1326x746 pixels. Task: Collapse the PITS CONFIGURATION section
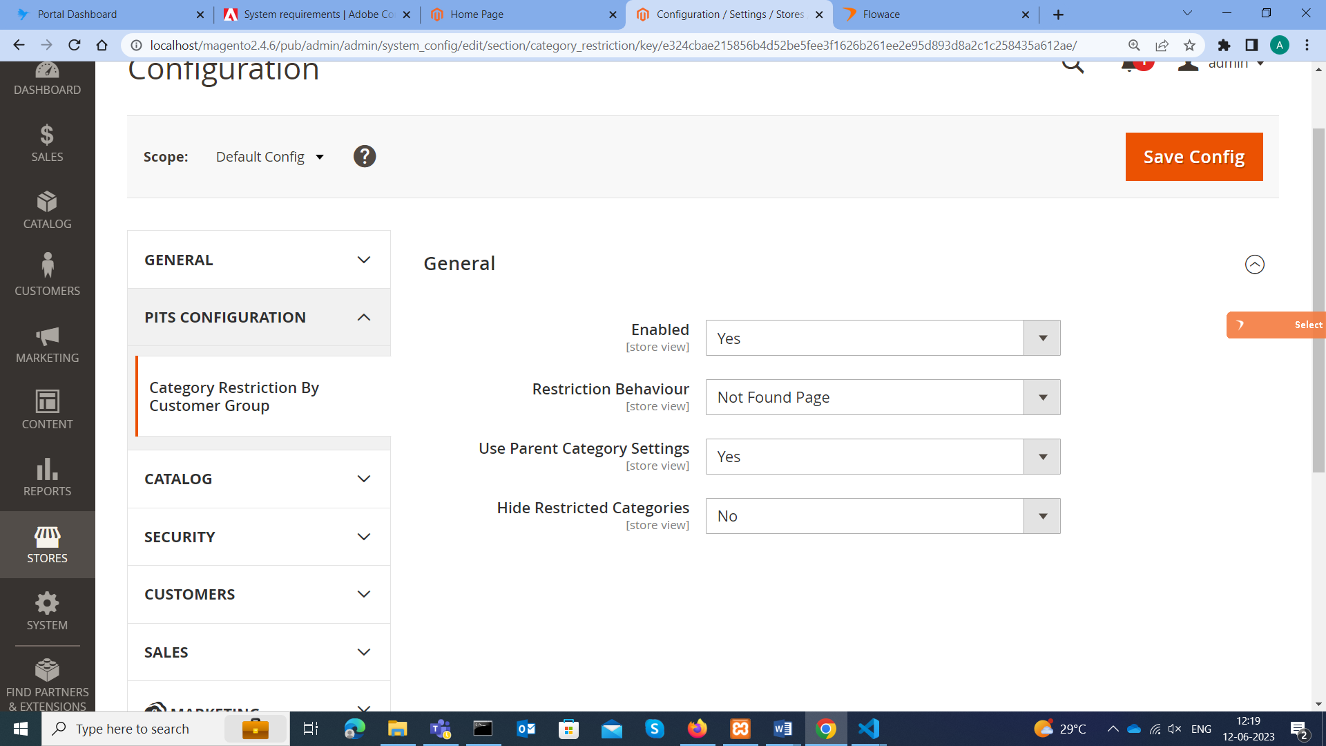[258, 317]
